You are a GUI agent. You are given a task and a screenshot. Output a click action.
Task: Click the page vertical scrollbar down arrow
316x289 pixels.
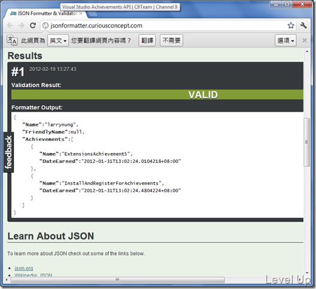tap(307, 273)
